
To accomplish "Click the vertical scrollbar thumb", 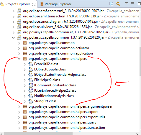I will (x=140, y=61).
